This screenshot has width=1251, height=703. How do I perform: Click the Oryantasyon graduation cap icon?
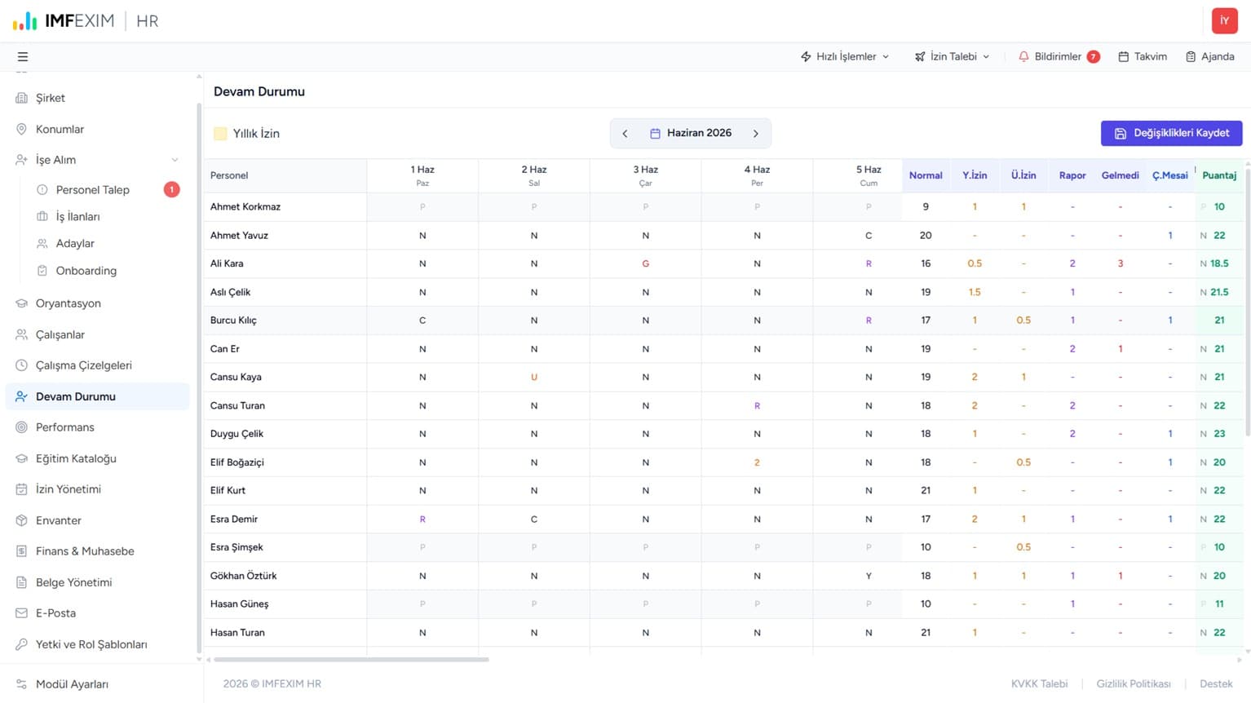(21, 303)
